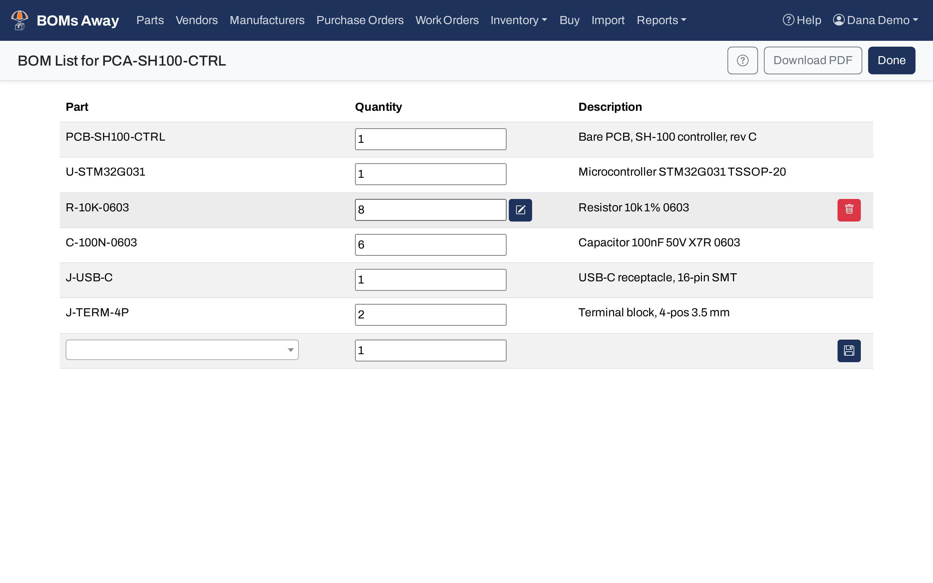The image size is (933, 583).
Task: Click part name J-USB-C
Action: pos(89,278)
